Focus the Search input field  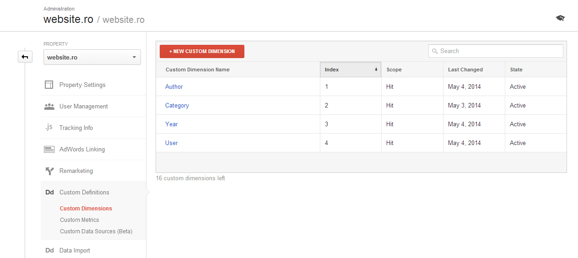(496, 51)
